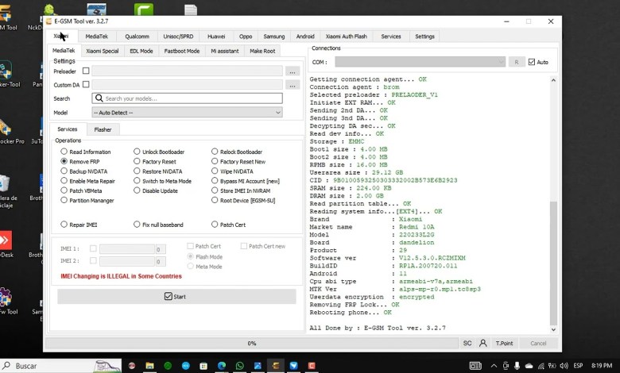This screenshot has width=620, height=373.
Task: Click the magnifier icon in model search
Action: pyautogui.click(x=99, y=98)
